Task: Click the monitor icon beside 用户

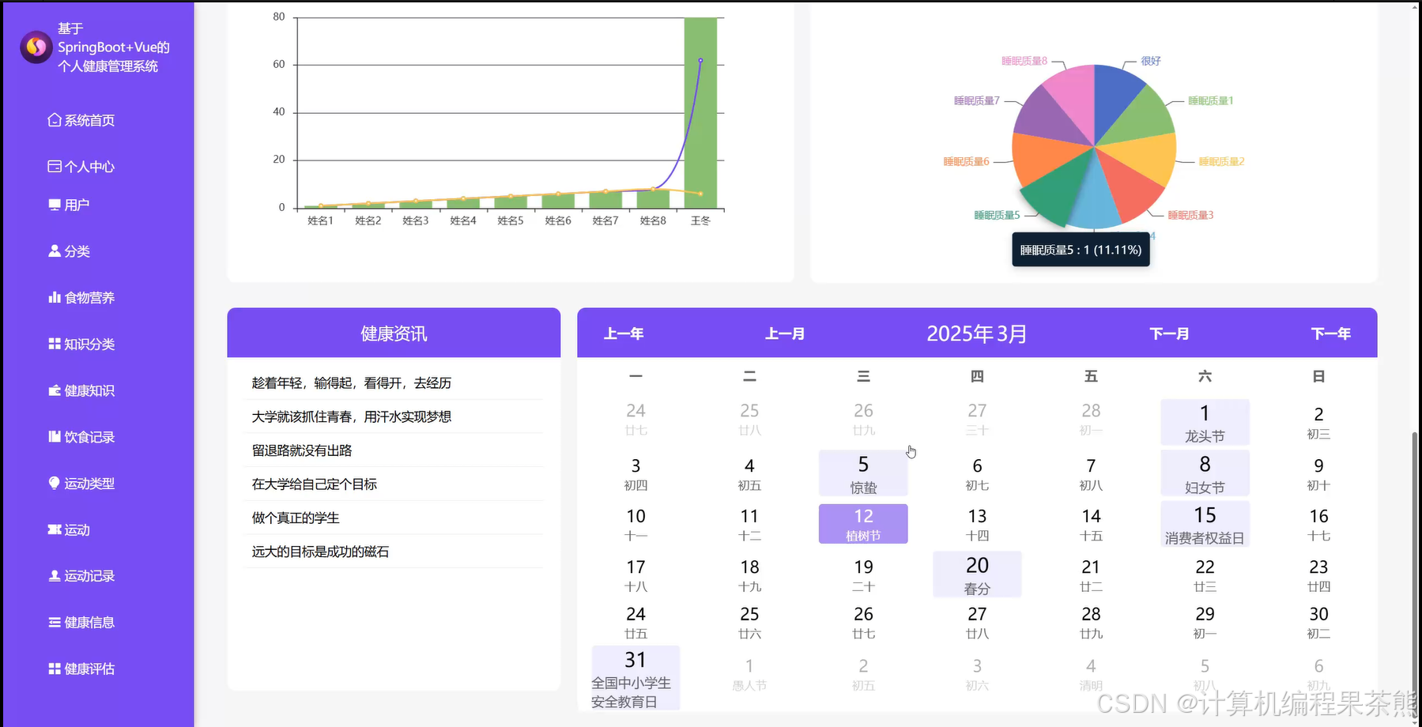Action: tap(55, 205)
